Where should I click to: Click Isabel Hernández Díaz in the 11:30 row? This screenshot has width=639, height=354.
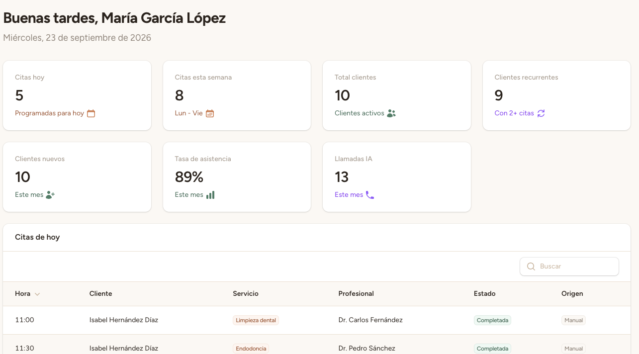click(124, 349)
